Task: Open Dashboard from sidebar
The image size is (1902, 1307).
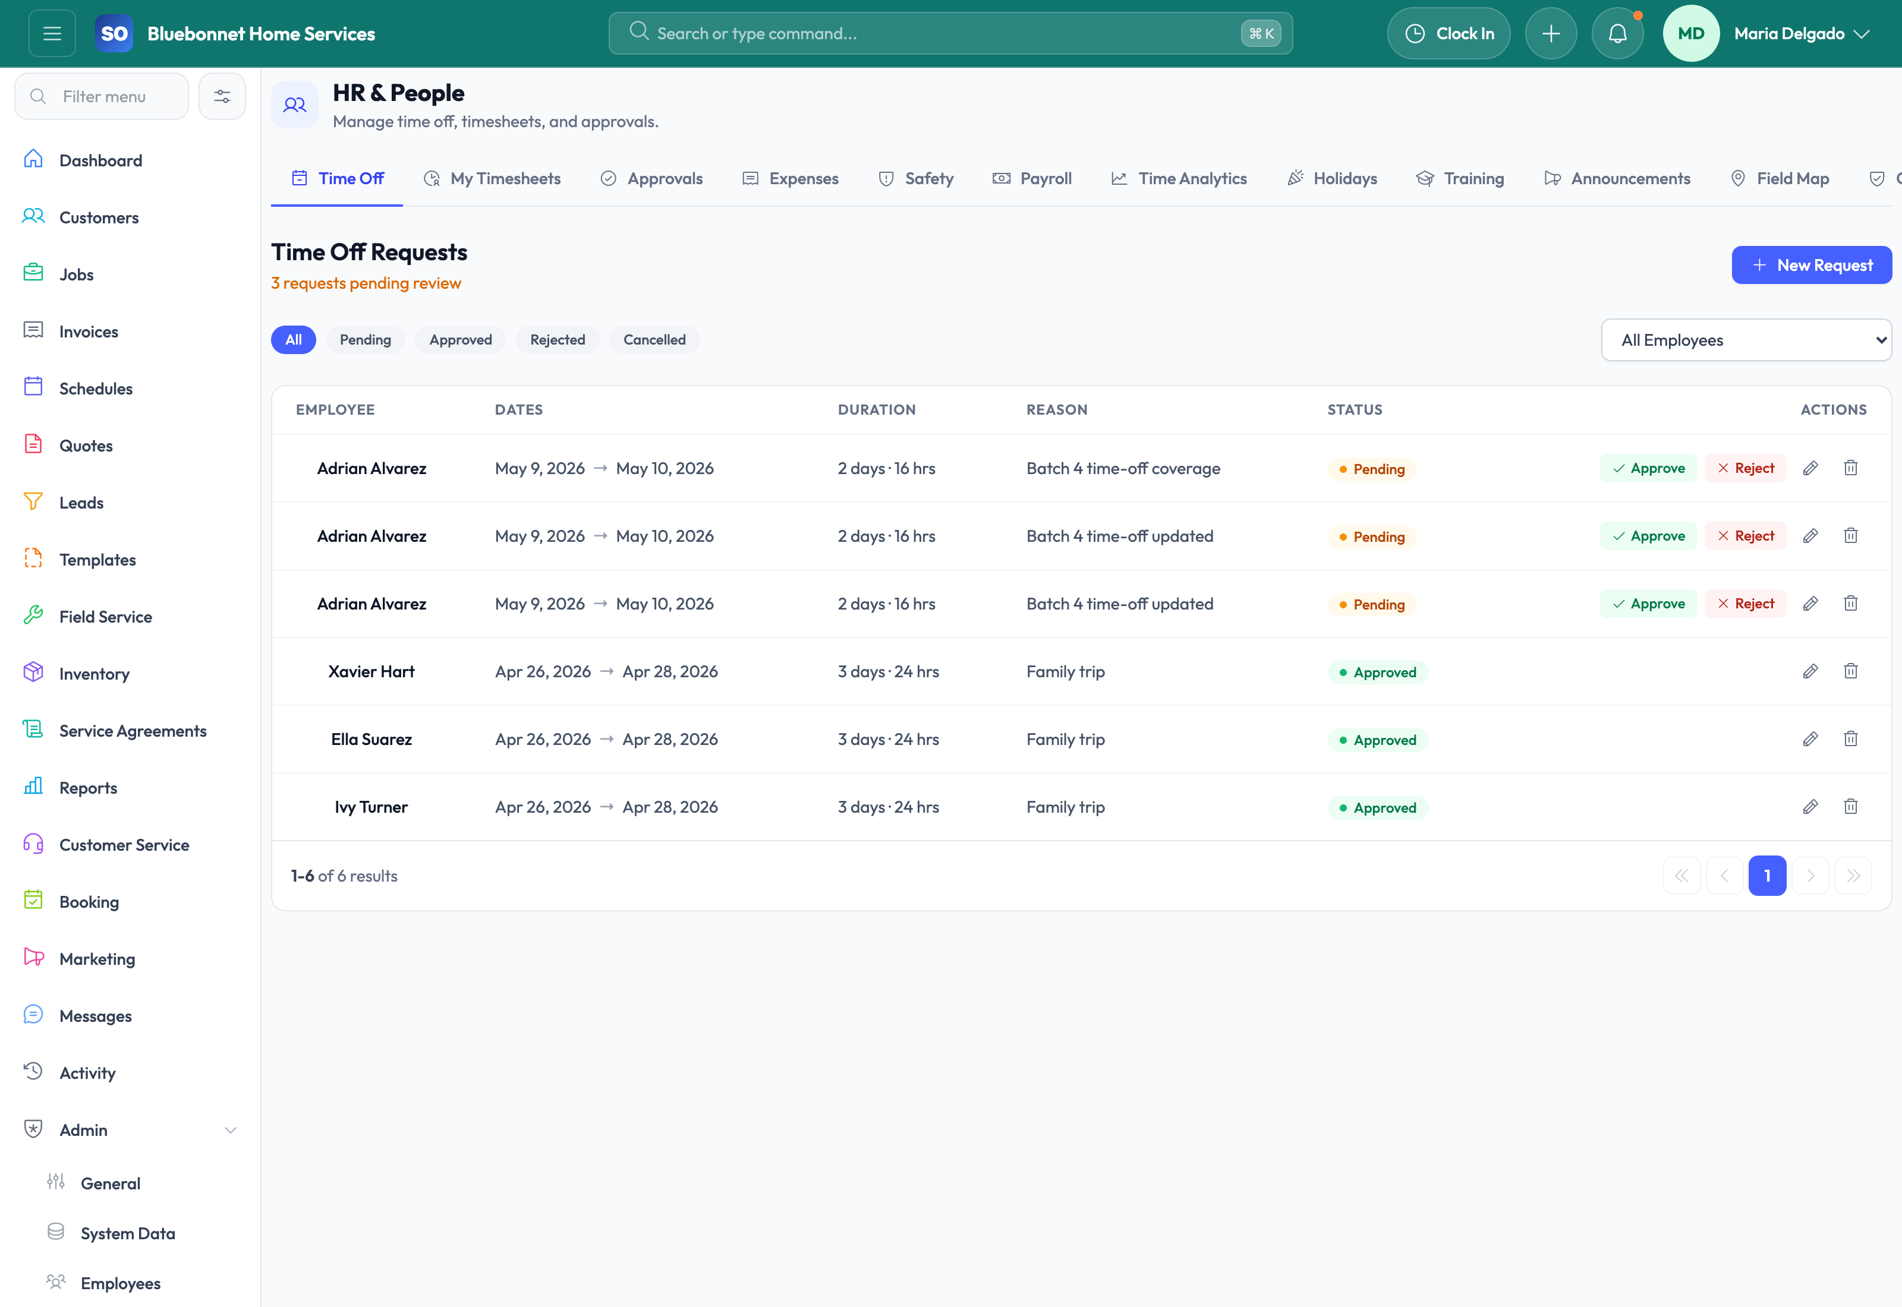Action: point(130,160)
